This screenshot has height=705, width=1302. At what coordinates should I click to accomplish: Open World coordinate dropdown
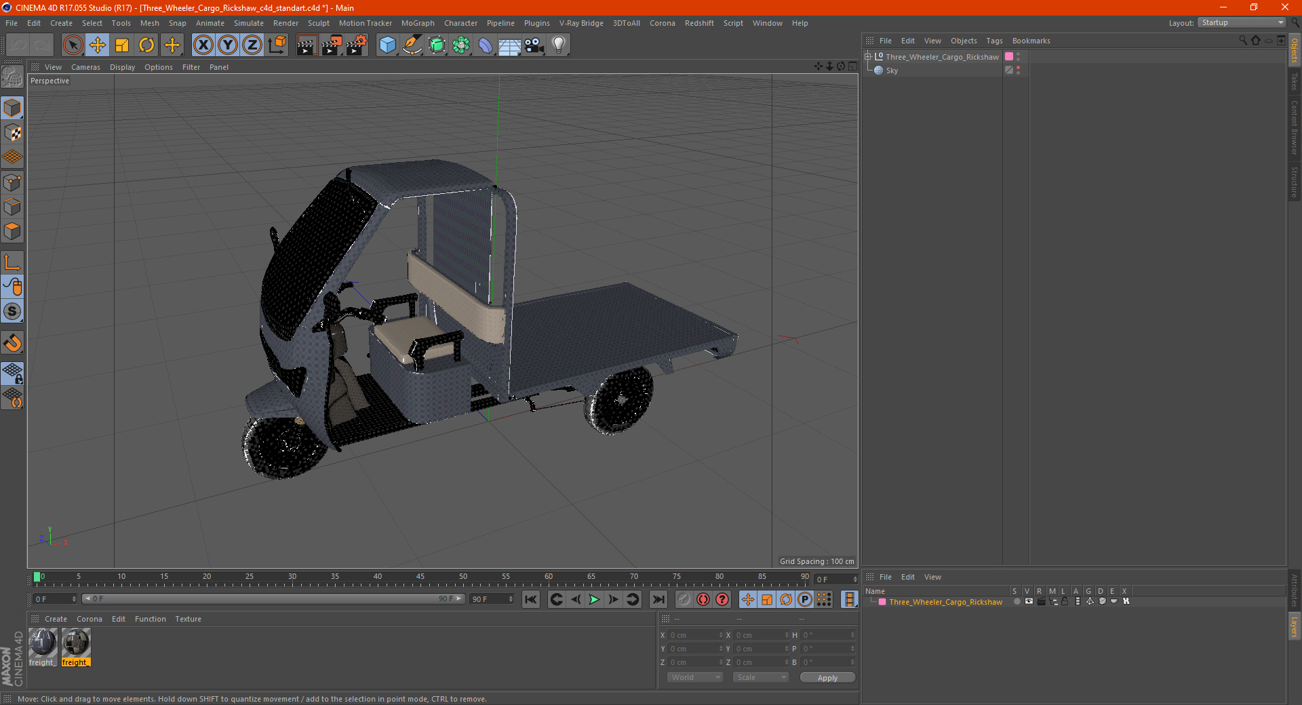coord(695,677)
